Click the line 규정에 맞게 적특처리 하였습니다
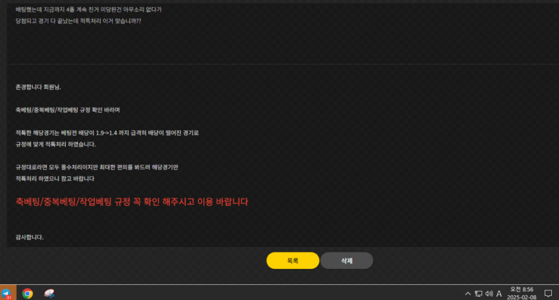Viewport: 559px width, 300px height. pos(56,145)
